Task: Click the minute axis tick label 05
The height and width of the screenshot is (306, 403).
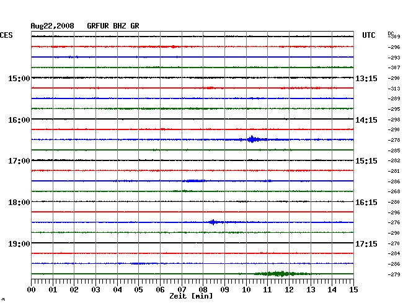Action: pyautogui.click(x=138, y=290)
